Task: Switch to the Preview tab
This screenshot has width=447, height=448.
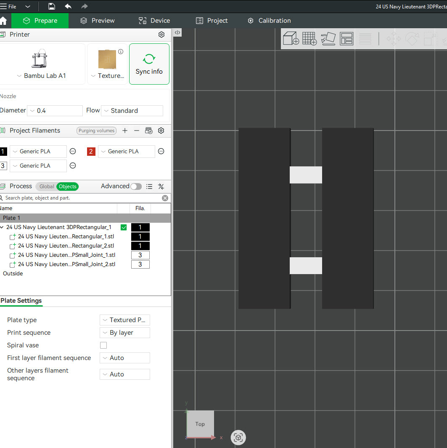Action: [x=97, y=21]
